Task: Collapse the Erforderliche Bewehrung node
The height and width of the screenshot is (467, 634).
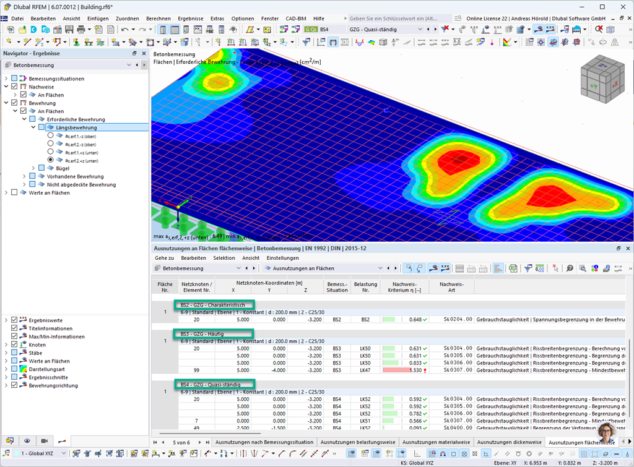Action: point(24,119)
